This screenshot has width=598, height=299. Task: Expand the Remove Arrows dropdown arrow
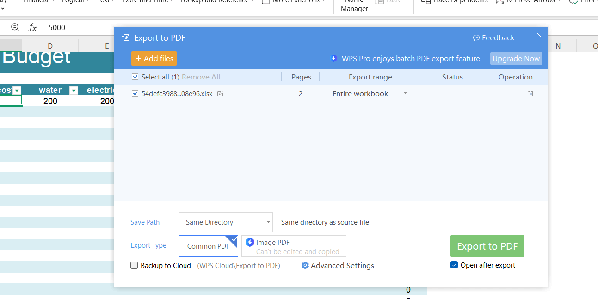coord(558,1)
